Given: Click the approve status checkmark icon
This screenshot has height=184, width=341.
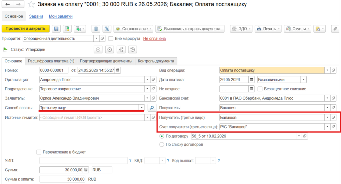Looking at the screenshot, I should pos(98,49).
